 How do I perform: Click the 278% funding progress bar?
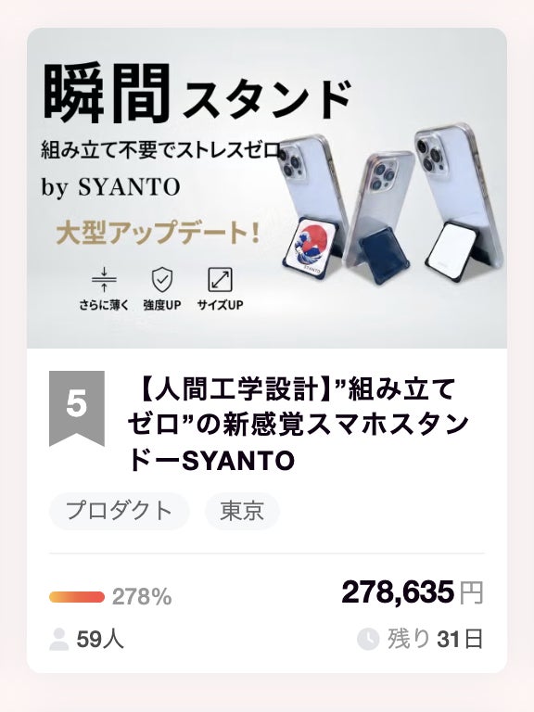click(x=77, y=597)
